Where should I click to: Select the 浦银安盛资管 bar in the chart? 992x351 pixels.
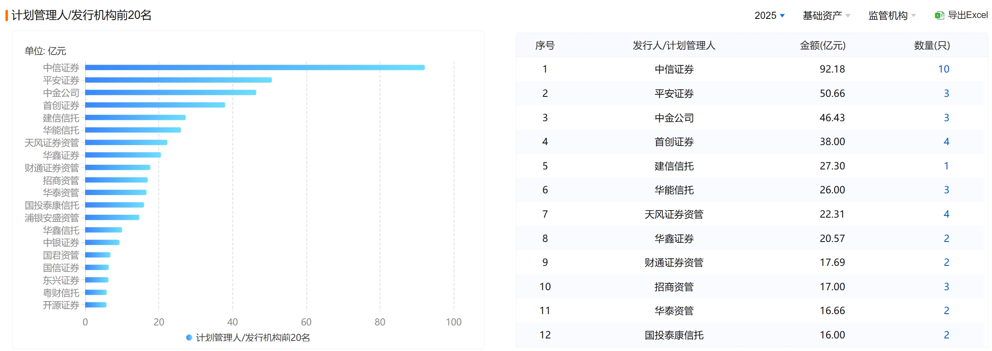click(112, 217)
